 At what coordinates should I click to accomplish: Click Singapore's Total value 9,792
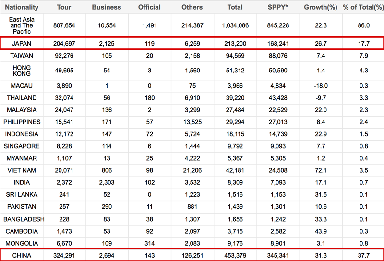point(235,146)
